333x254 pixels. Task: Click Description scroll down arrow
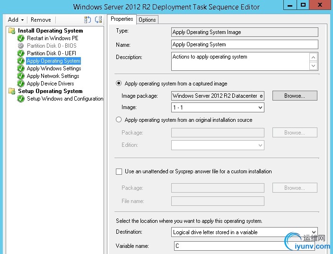click(314, 66)
